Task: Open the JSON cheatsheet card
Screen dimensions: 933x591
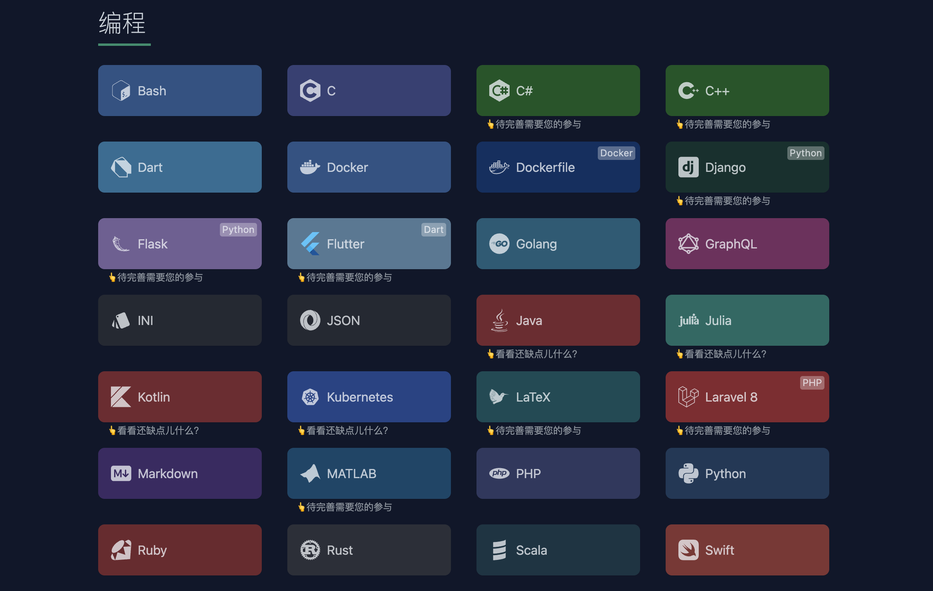Action: point(369,320)
